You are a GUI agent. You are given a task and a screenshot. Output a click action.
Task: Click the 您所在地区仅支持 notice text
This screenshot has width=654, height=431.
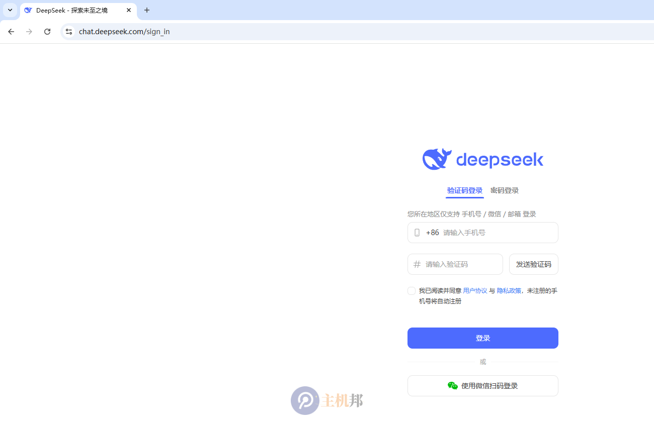tap(472, 214)
